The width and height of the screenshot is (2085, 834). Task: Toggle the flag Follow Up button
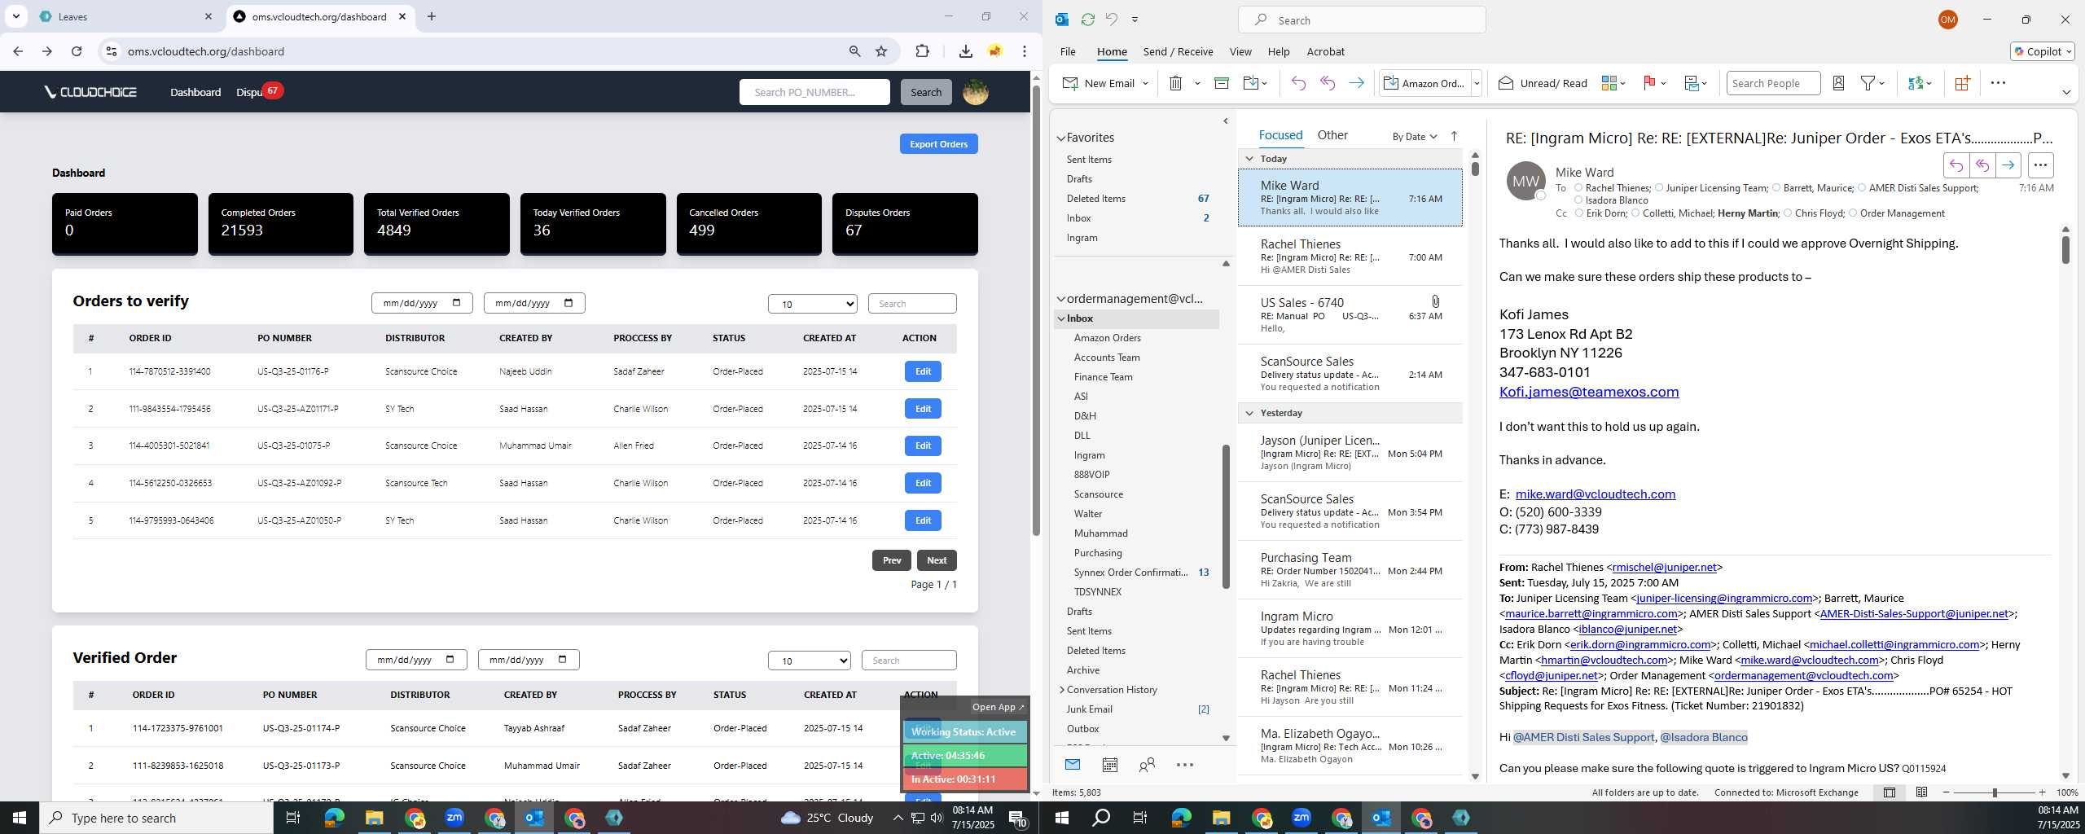tap(1649, 83)
